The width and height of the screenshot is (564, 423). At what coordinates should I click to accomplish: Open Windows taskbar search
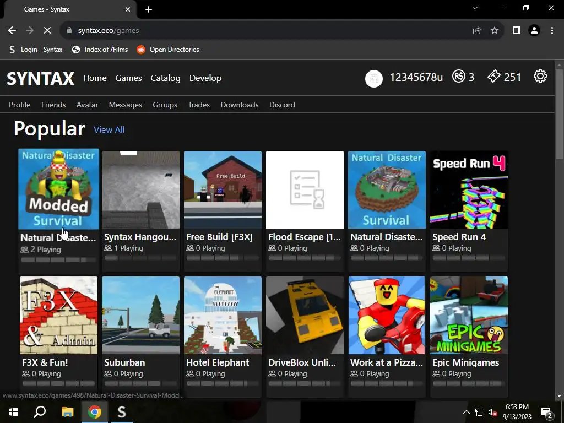point(40,412)
